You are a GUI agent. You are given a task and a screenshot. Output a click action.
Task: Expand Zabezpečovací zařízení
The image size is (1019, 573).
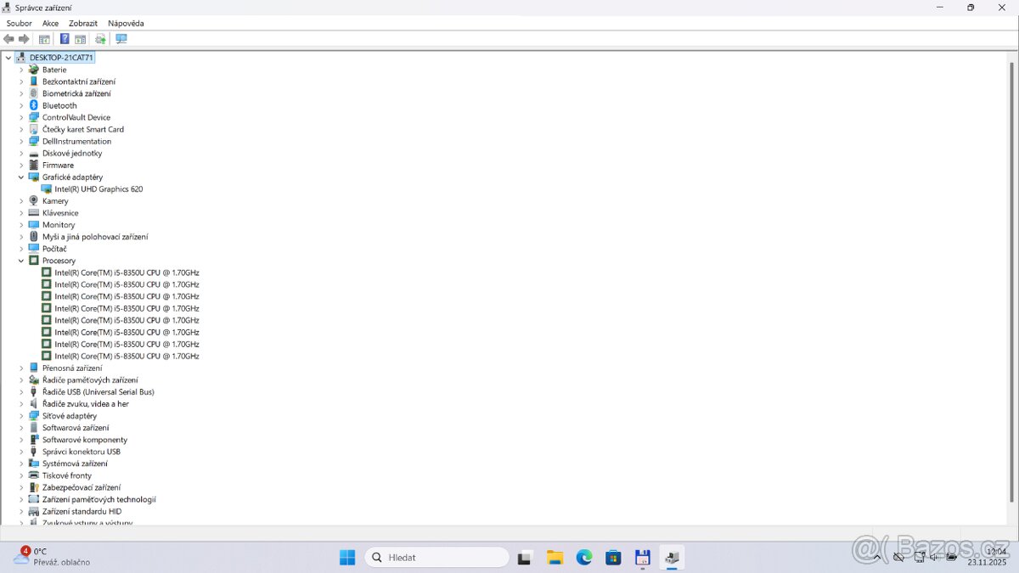pos(21,487)
